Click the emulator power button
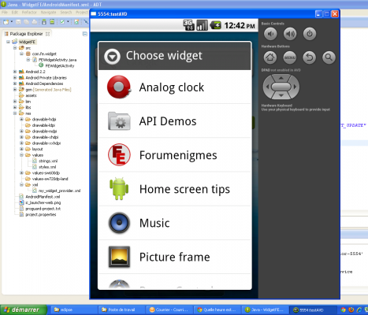 click(x=310, y=34)
